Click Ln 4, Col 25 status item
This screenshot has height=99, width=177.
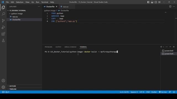click(x=124, y=92)
